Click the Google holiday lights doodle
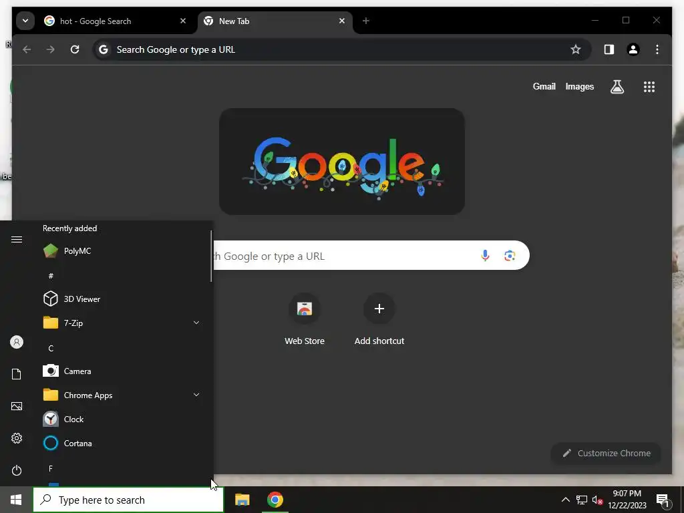Viewport: 684px width, 513px height. pyautogui.click(x=342, y=162)
